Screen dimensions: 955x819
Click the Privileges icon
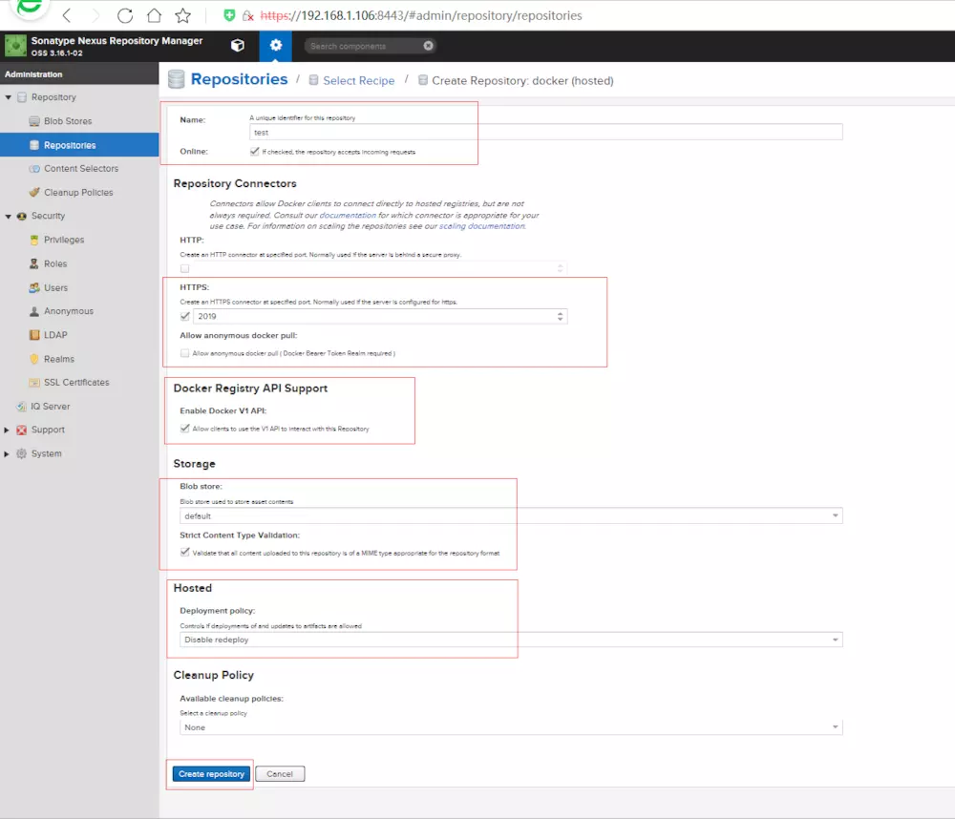tap(34, 240)
